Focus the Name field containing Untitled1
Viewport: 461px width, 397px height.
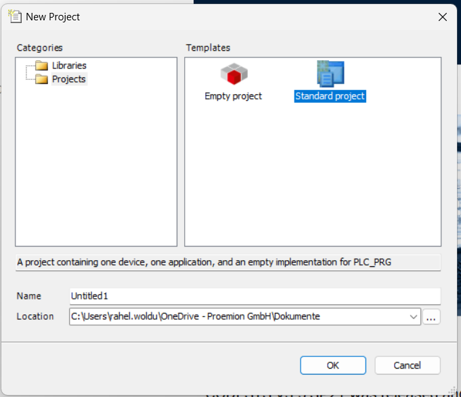(x=255, y=296)
